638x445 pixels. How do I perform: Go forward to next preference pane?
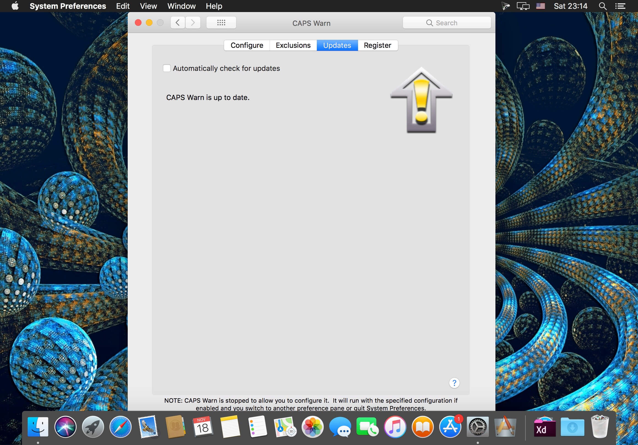point(193,23)
